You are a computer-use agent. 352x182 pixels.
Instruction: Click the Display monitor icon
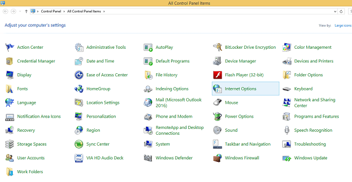pyautogui.click(x=10, y=75)
